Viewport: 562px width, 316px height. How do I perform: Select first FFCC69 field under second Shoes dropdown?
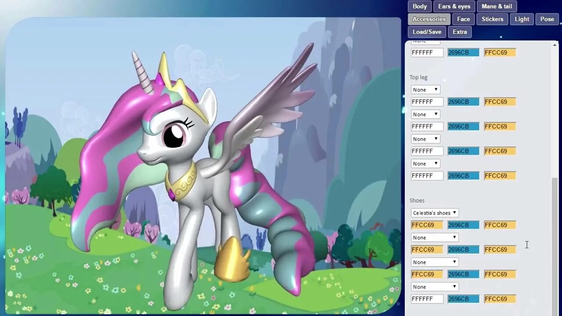pyautogui.click(x=427, y=249)
